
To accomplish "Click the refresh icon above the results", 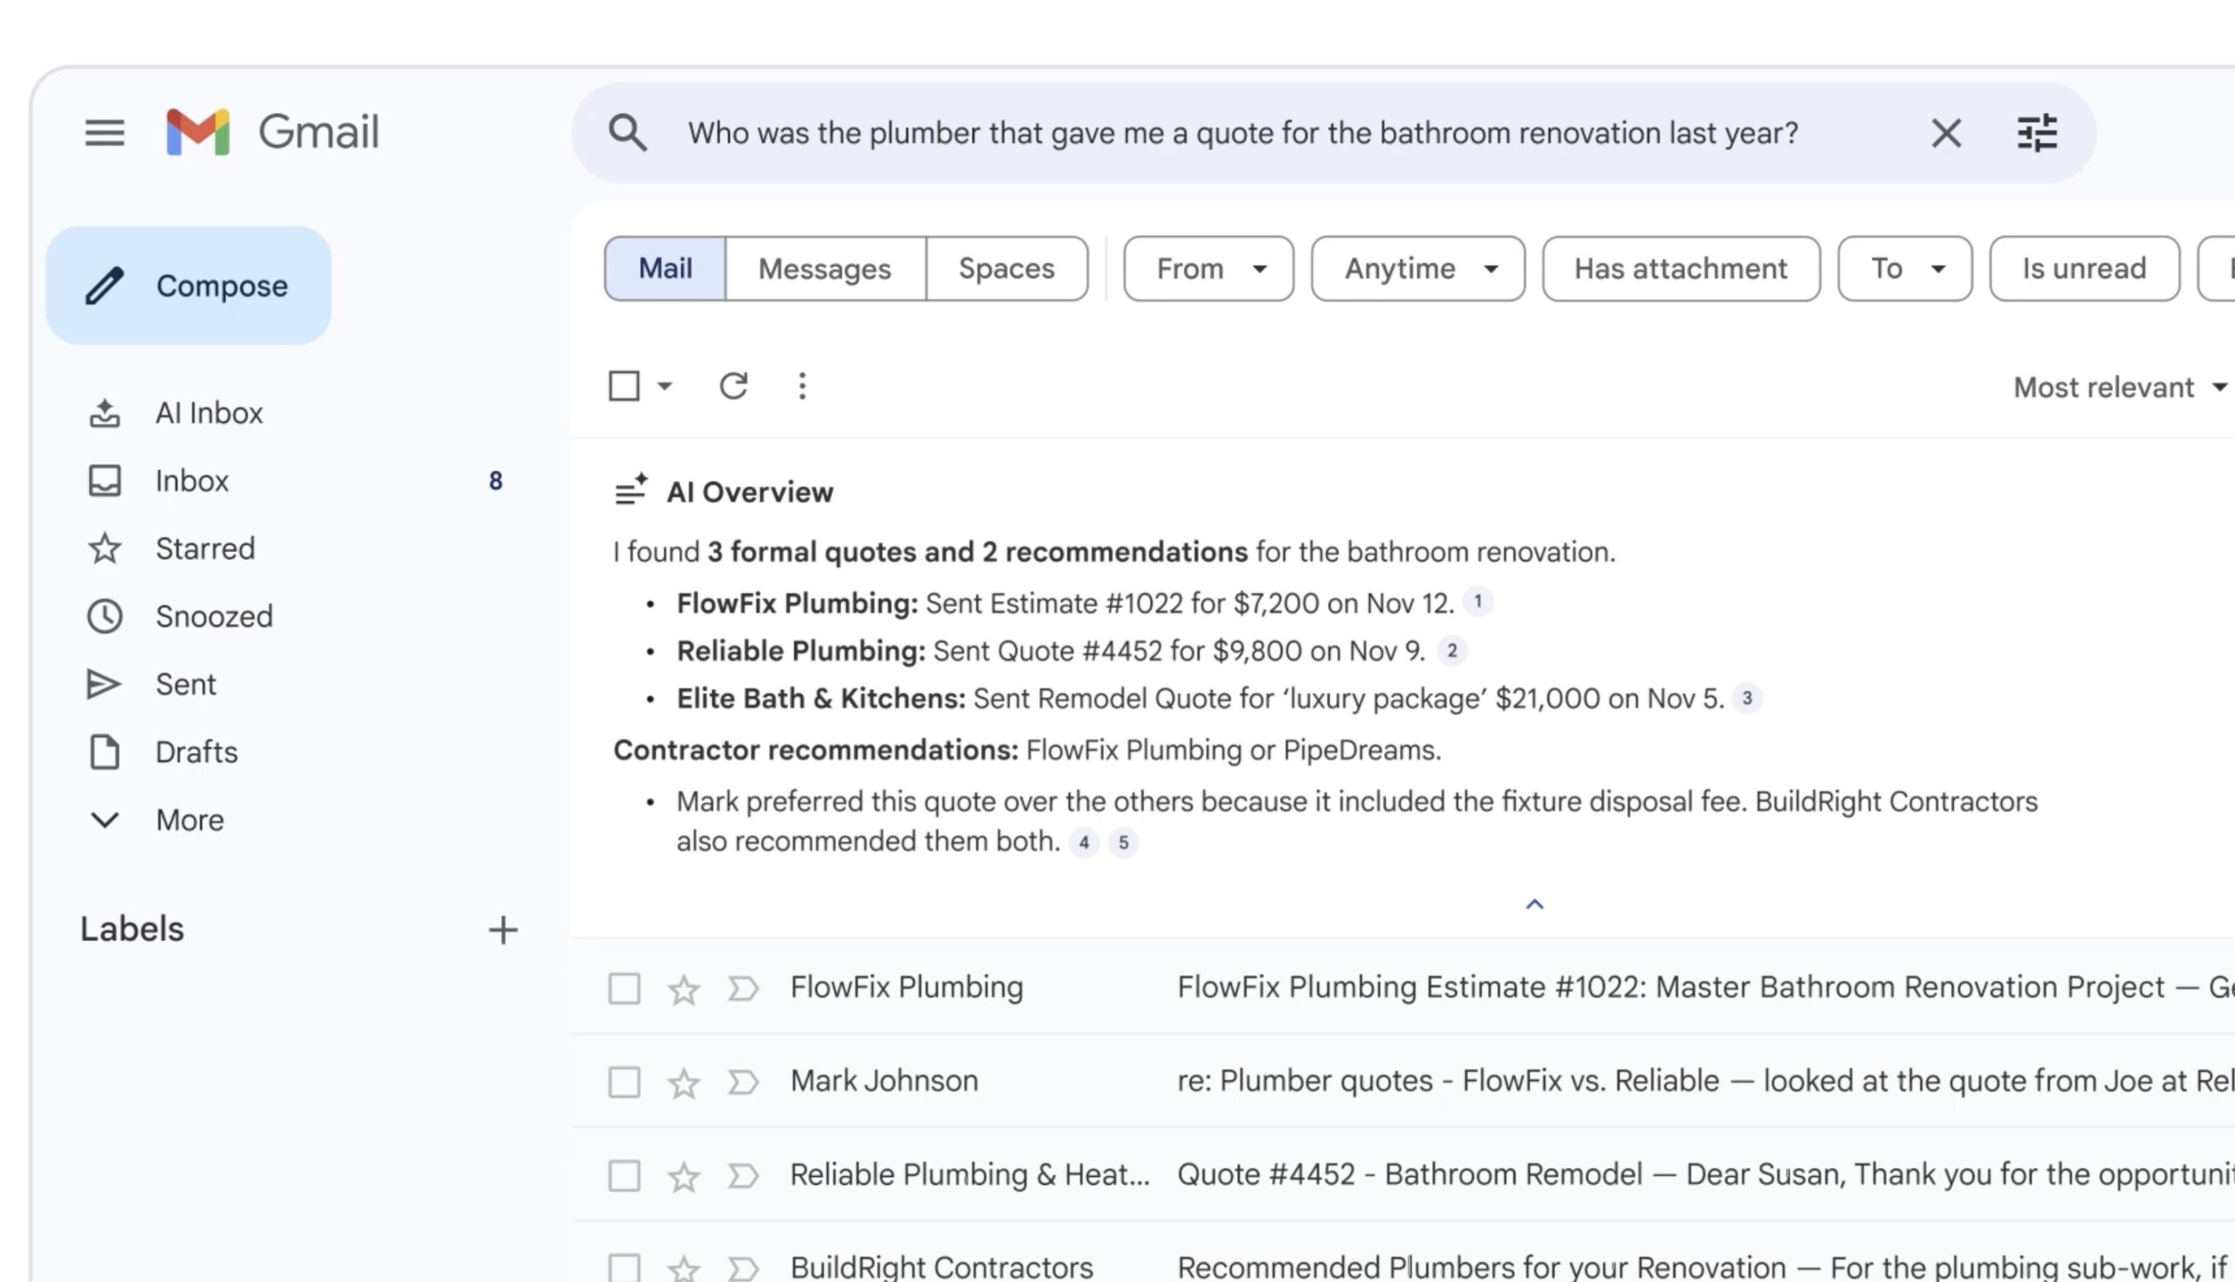I will (x=733, y=386).
